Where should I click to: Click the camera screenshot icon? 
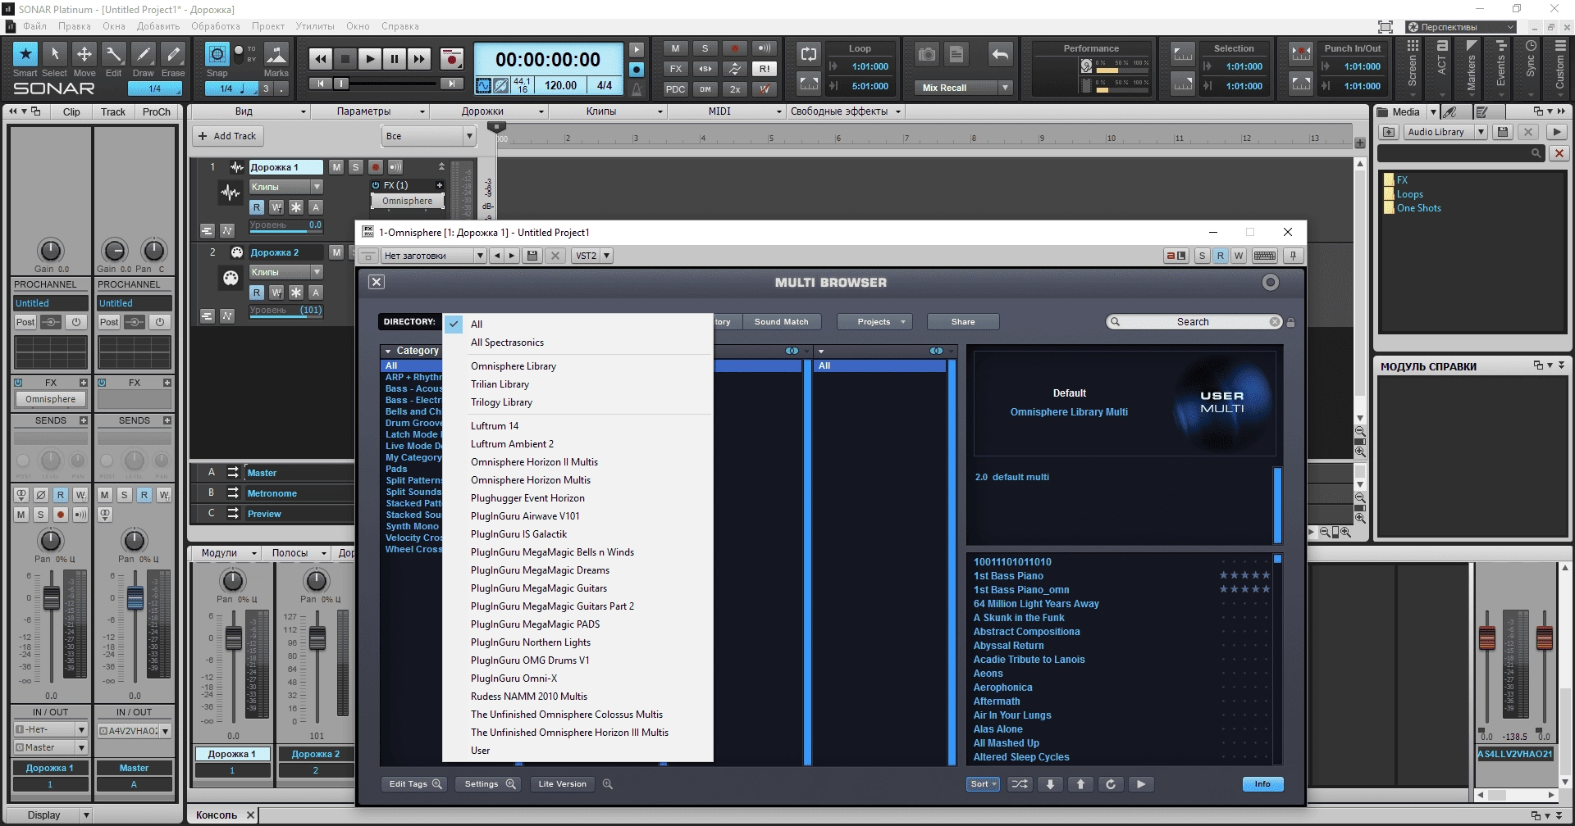pos(927,54)
